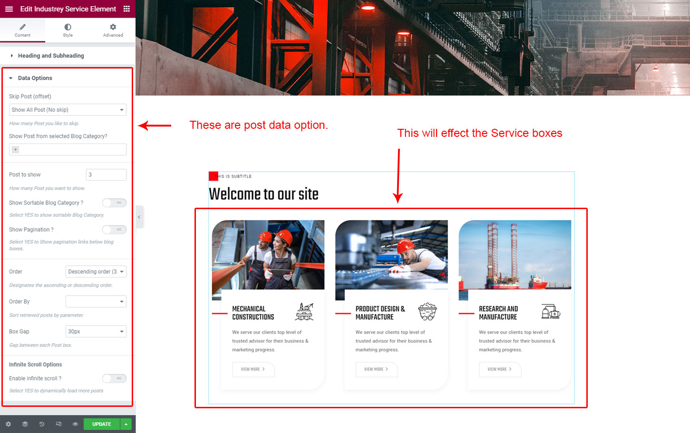Click the Post to show number field
Viewport: 690px width, 433px height.
(x=106, y=175)
